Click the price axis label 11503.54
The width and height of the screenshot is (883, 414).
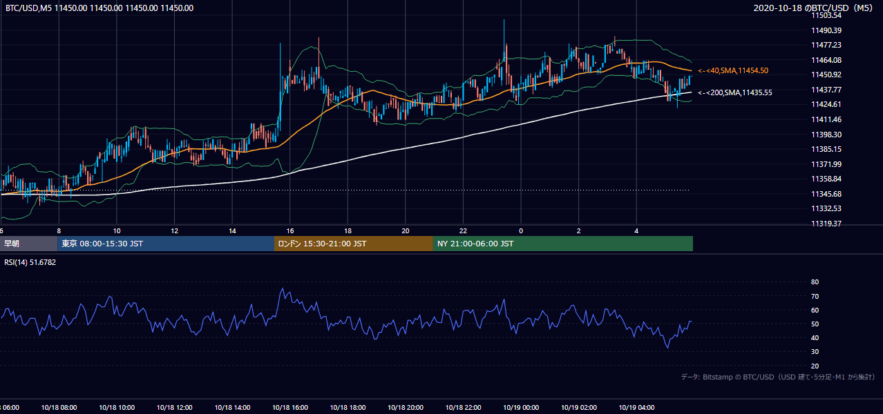(826, 15)
